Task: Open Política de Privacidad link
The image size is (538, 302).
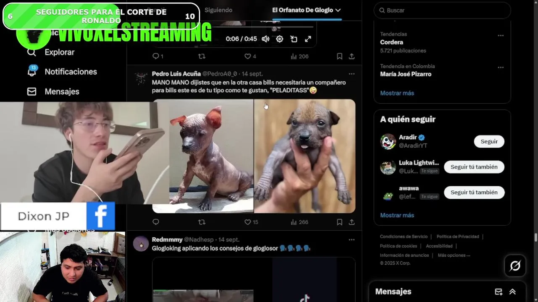Action: pyautogui.click(x=458, y=237)
